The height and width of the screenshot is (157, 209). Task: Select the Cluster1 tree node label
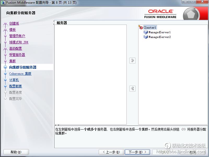point(150,27)
